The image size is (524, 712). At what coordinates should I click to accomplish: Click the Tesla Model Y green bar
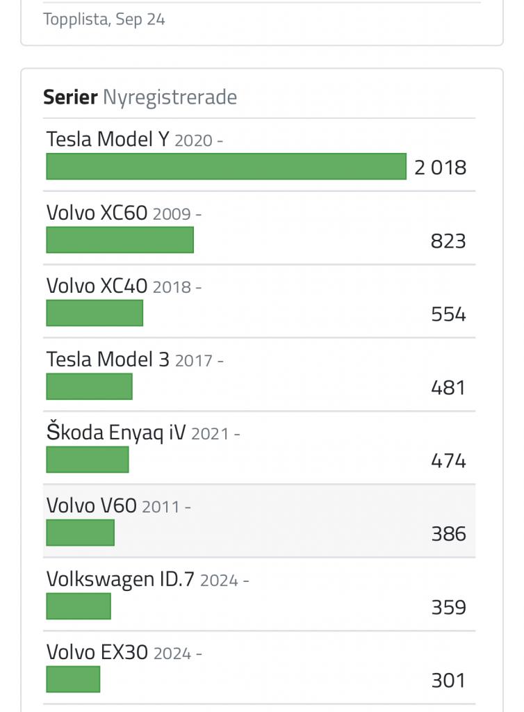click(226, 167)
